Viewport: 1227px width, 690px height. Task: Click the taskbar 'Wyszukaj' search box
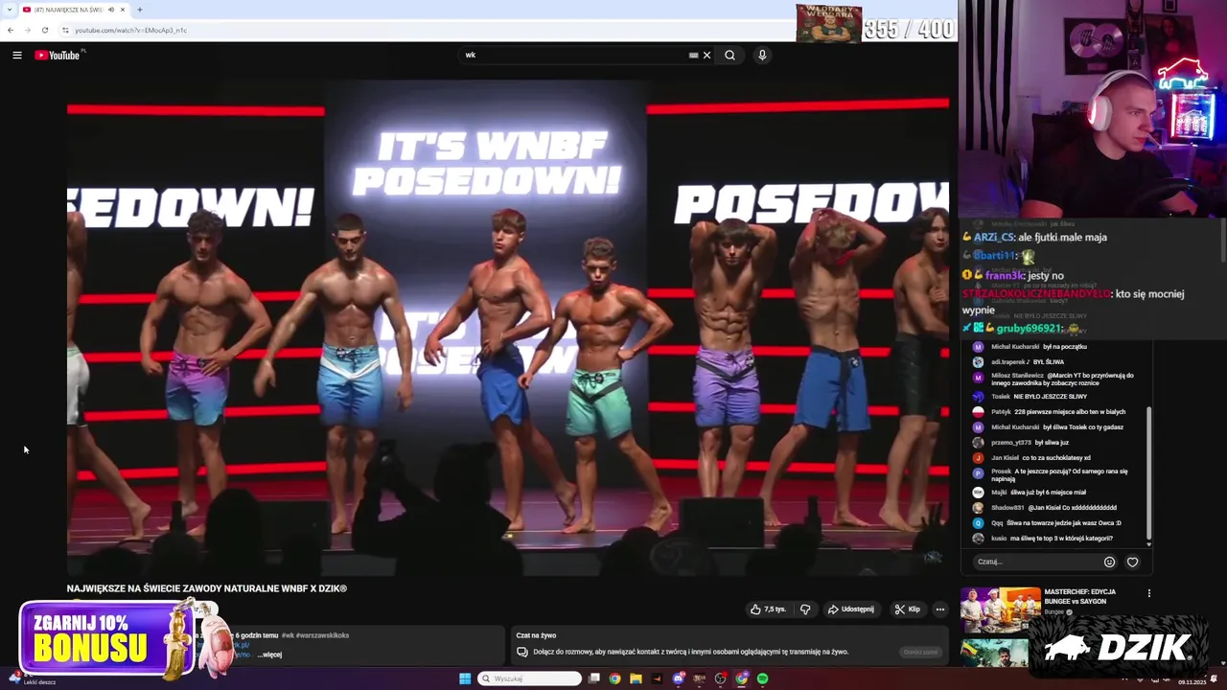pos(530,678)
